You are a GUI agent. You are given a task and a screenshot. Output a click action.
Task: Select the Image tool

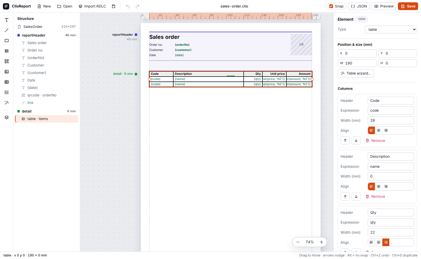(7, 72)
